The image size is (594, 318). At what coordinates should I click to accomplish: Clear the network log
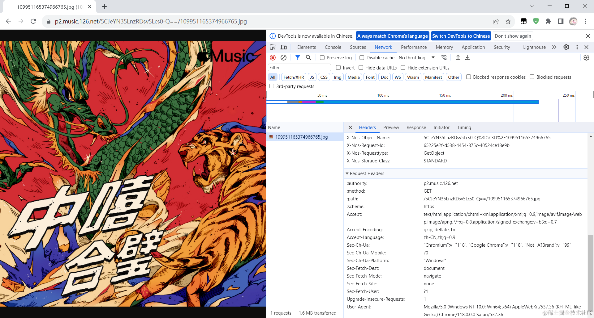tap(283, 57)
